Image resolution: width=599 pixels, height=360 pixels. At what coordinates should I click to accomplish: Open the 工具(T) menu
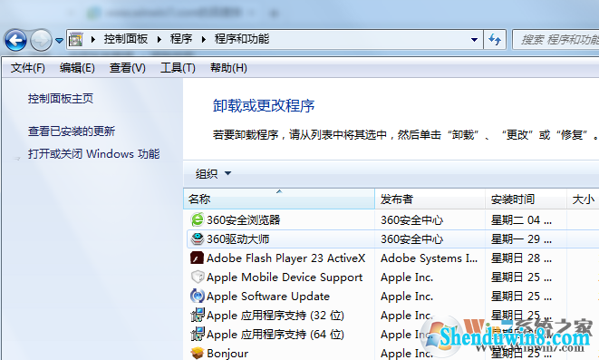click(x=178, y=68)
